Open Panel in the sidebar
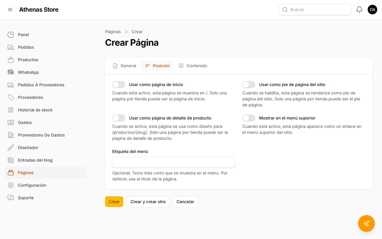This screenshot has width=382, height=239. point(45,35)
